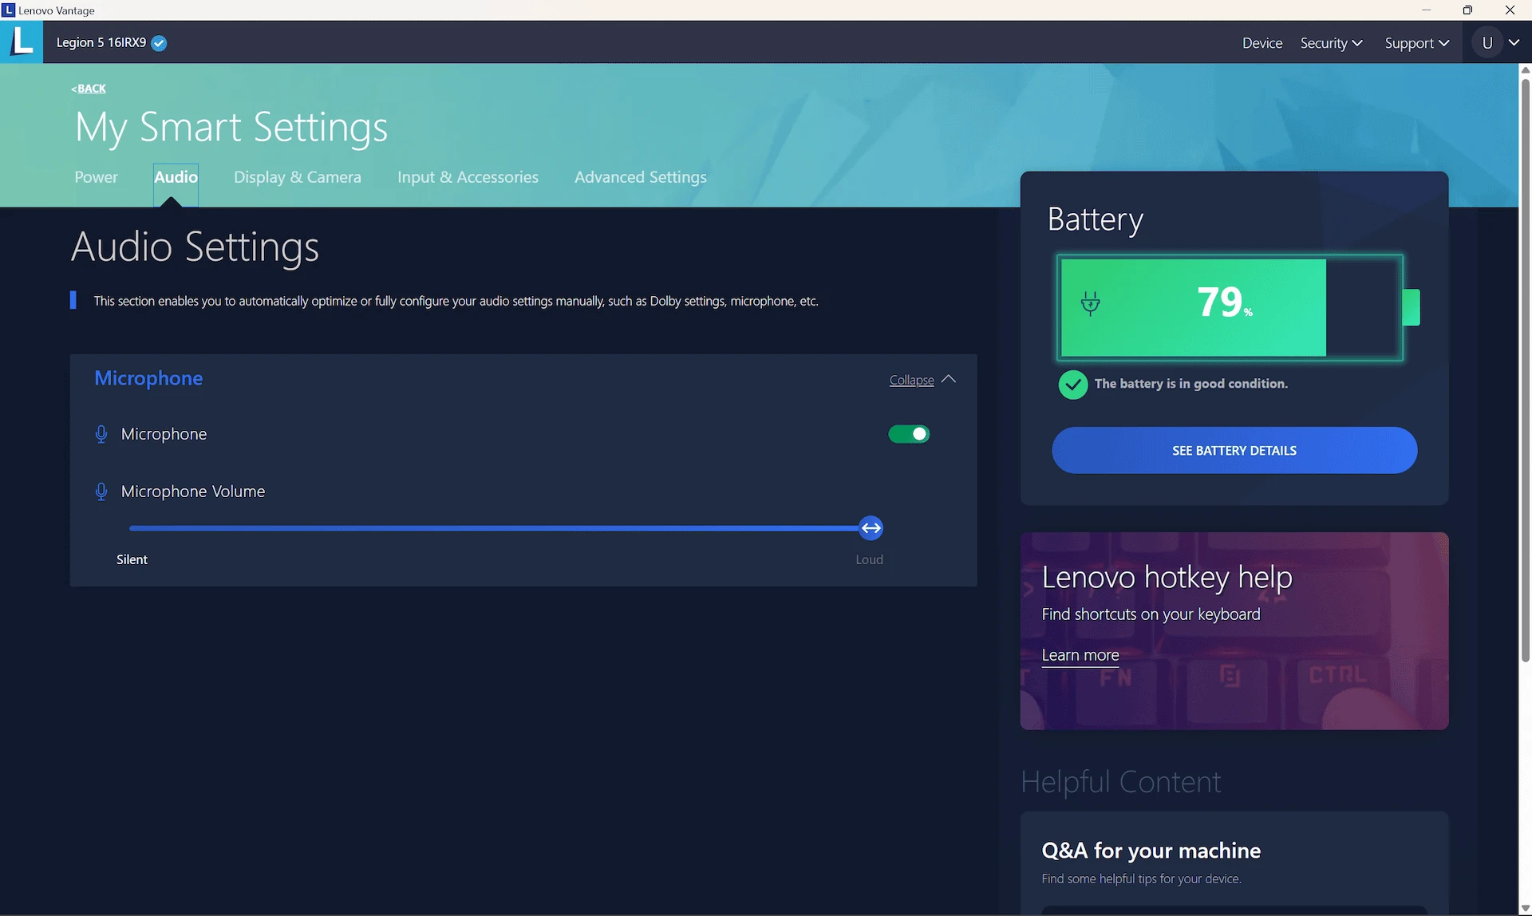Open the Q&A for your machine card

point(1234,863)
